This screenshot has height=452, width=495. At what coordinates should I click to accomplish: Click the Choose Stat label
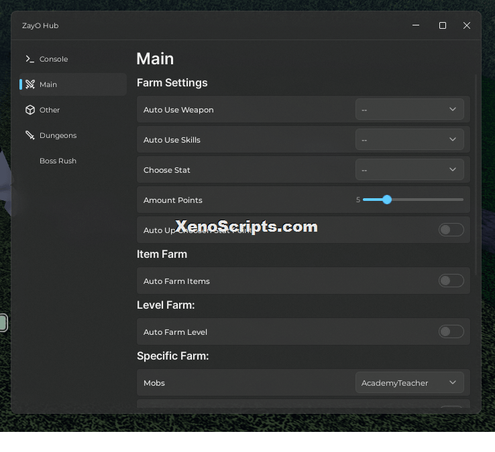tap(167, 170)
